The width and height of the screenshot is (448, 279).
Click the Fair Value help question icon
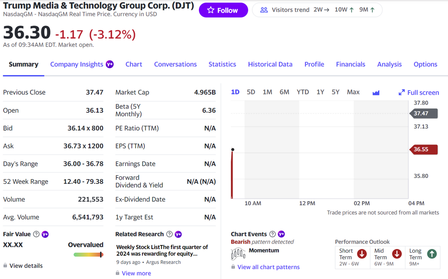36,234
